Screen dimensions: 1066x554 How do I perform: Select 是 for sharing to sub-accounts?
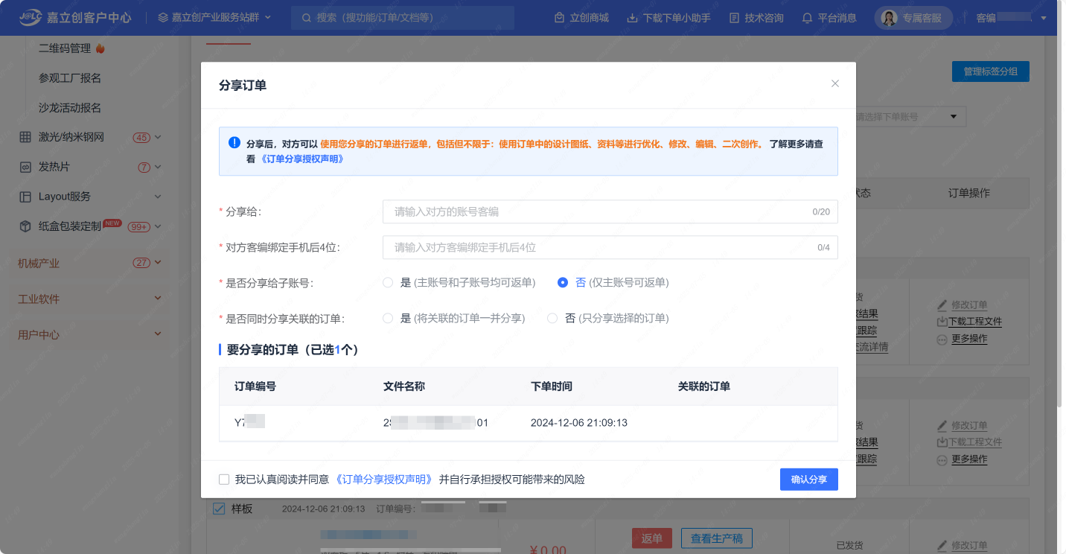388,283
